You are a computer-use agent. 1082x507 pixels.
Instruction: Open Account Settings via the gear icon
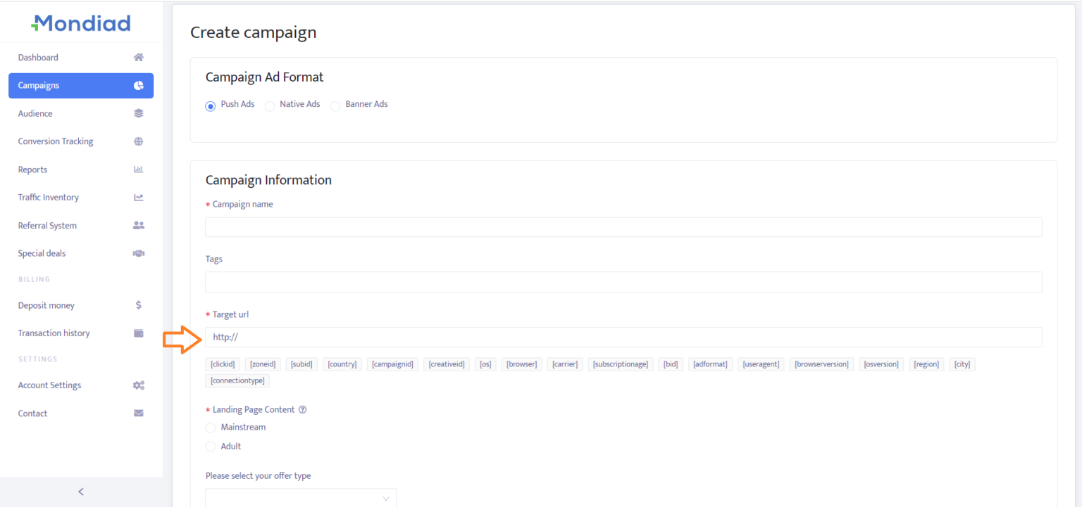pos(138,385)
